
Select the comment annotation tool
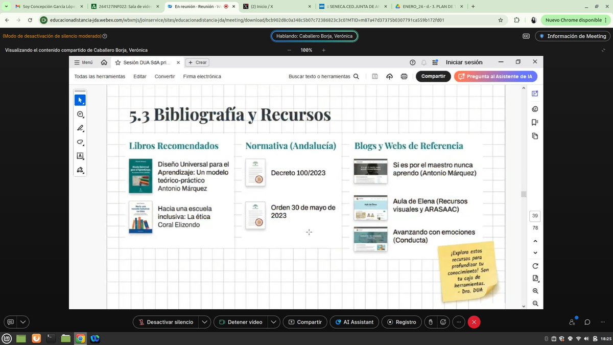(80, 114)
